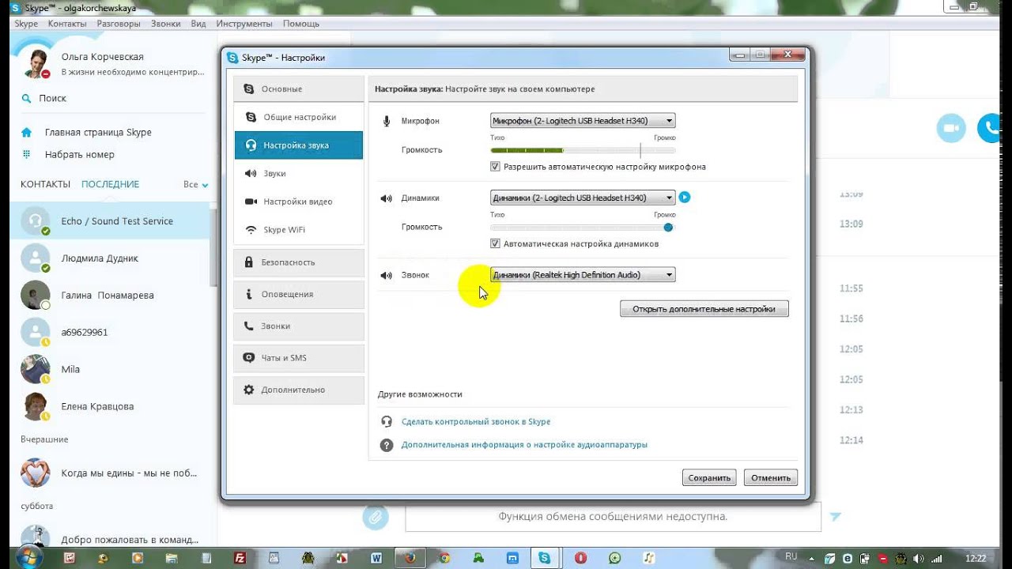Open the Инструменты menu
The width and height of the screenshot is (1012, 569).
(x=244, y=24)
